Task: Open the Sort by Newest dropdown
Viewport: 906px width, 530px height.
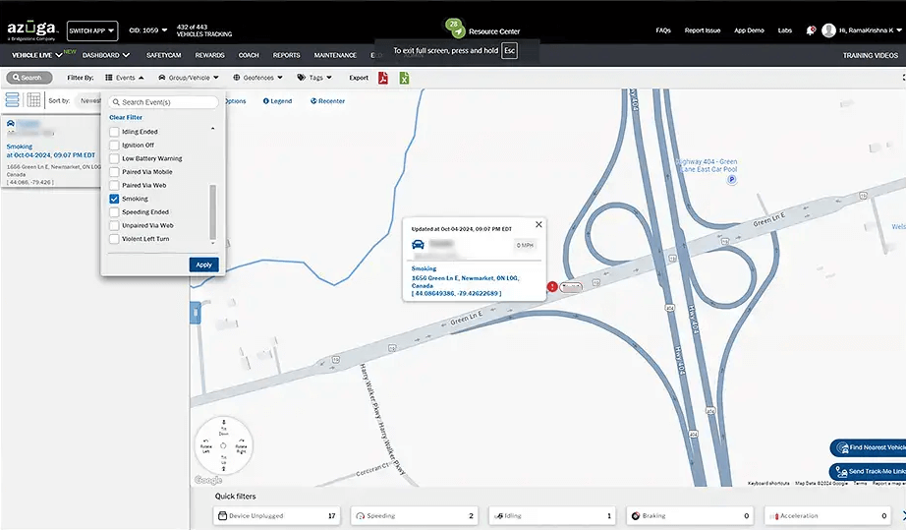Action: point(90,100)
